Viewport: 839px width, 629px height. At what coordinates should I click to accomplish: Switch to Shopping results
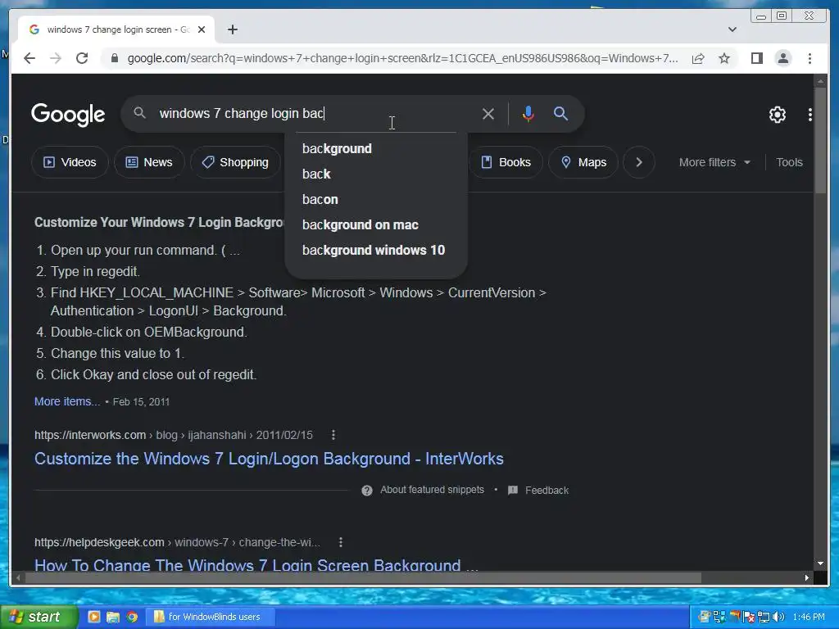pos(235,162)
